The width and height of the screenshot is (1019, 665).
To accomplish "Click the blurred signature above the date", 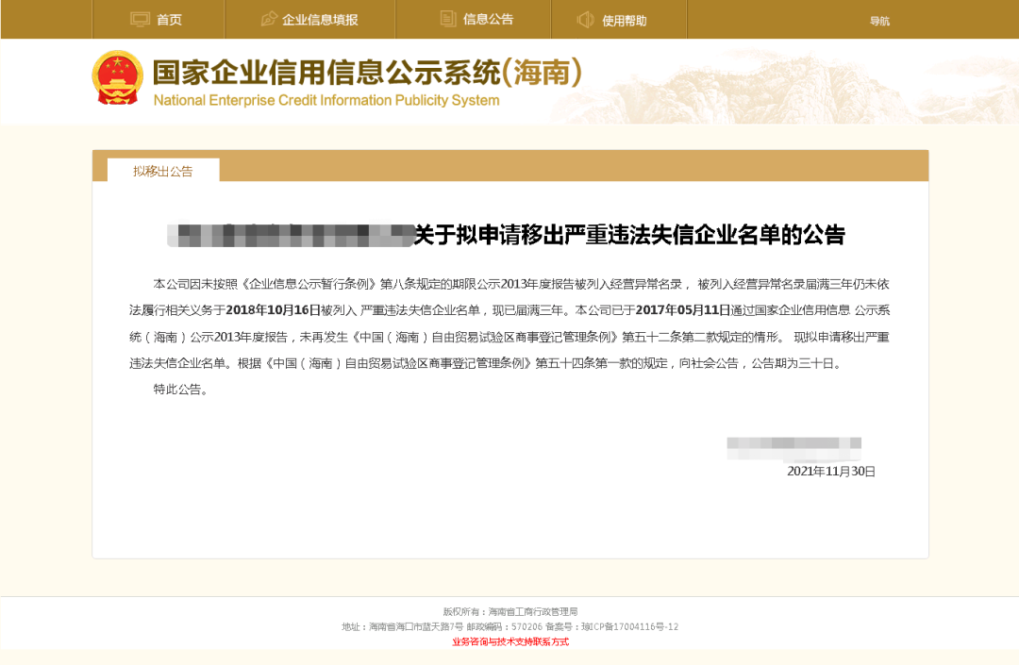I will pyautogui.click(x=793, y=446).
